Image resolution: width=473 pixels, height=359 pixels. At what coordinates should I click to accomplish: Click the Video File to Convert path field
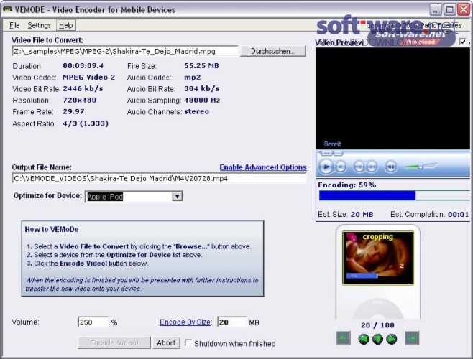pyautogui.click(x=125, y=51)
